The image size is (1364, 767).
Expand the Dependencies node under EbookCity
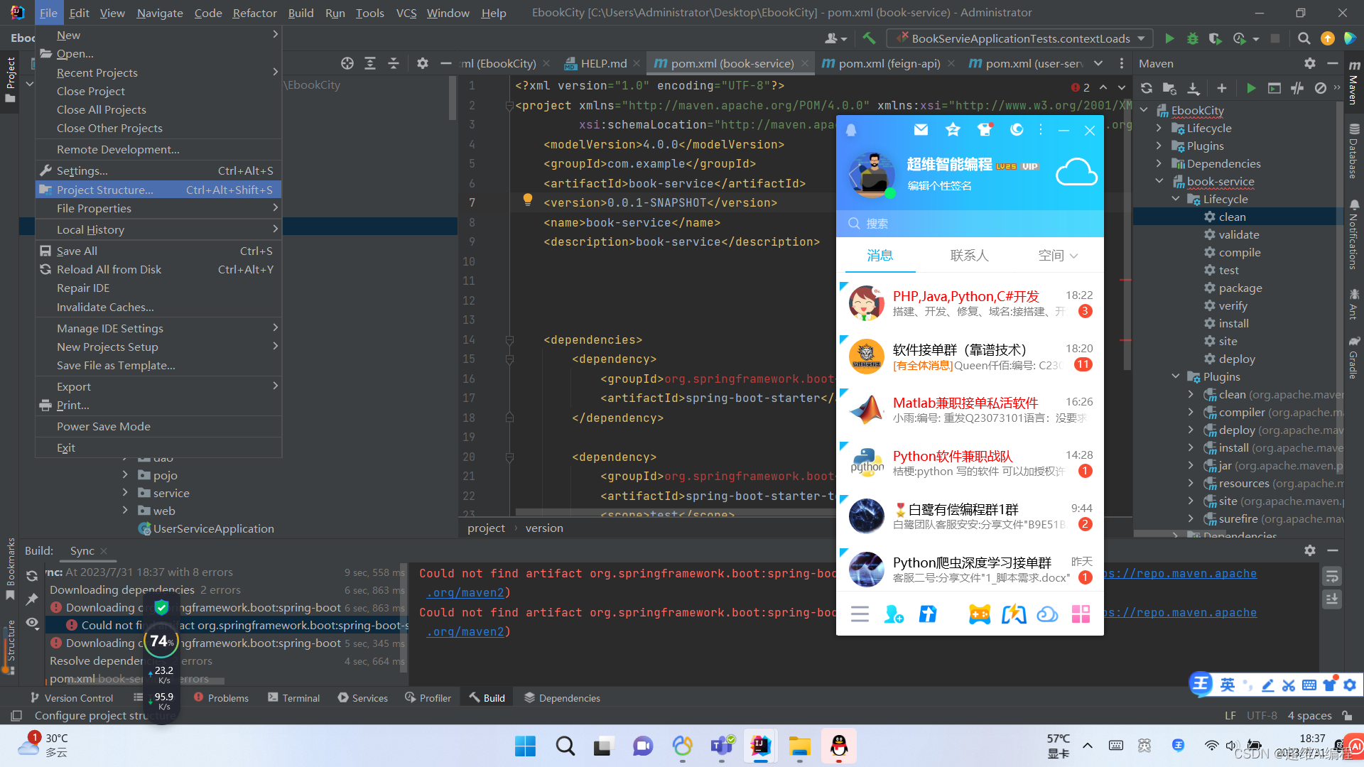[x=1159, y=163]
